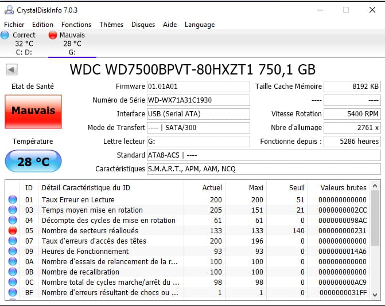Click the blue status dot of attribute 09
The image size is (385, 306).
(x=13, y=251)
